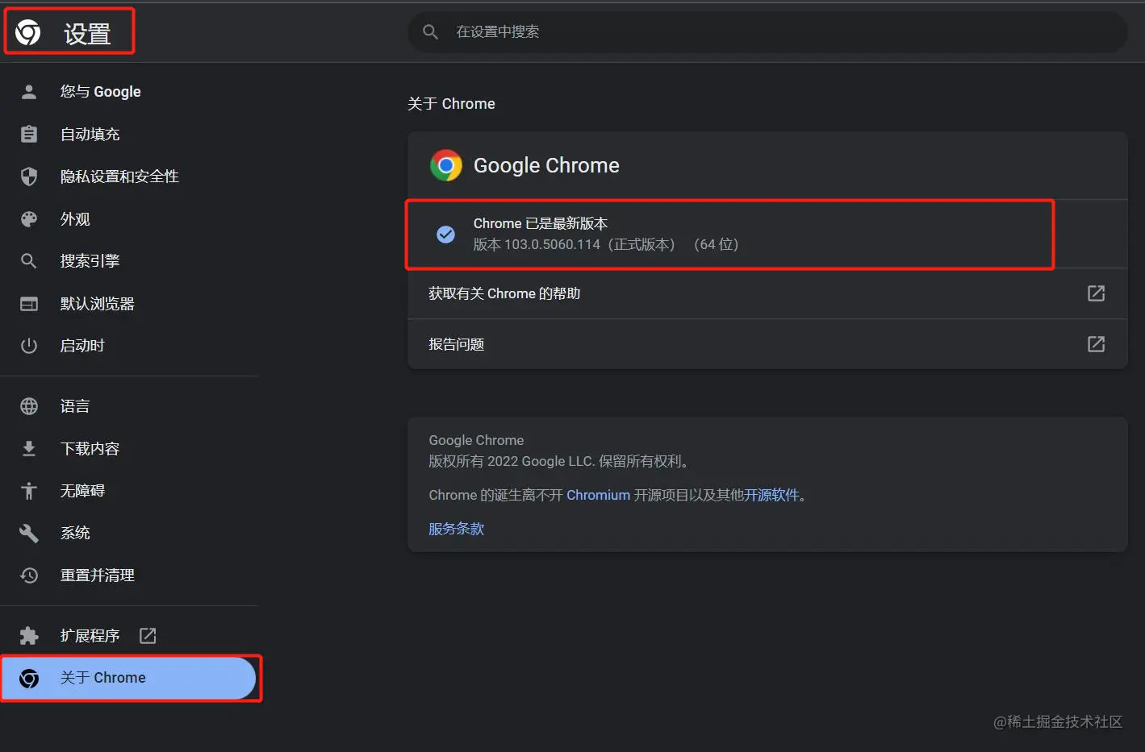The height and width of the screenshot is (752, 1145).
Task: Click the wrench icon for 系统
Action: [x=29, y=533]
